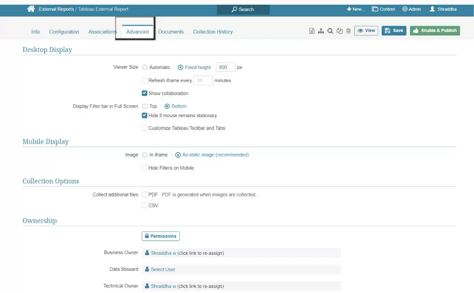The width and height of the screenshot is (474, 293).
Task: Select Automatic viewer size
Action: pos(145,67)
